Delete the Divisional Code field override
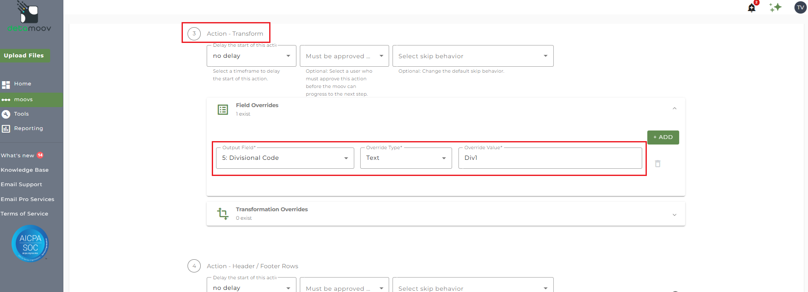This screenshot has height=292, width=808. tap(657, 164)
